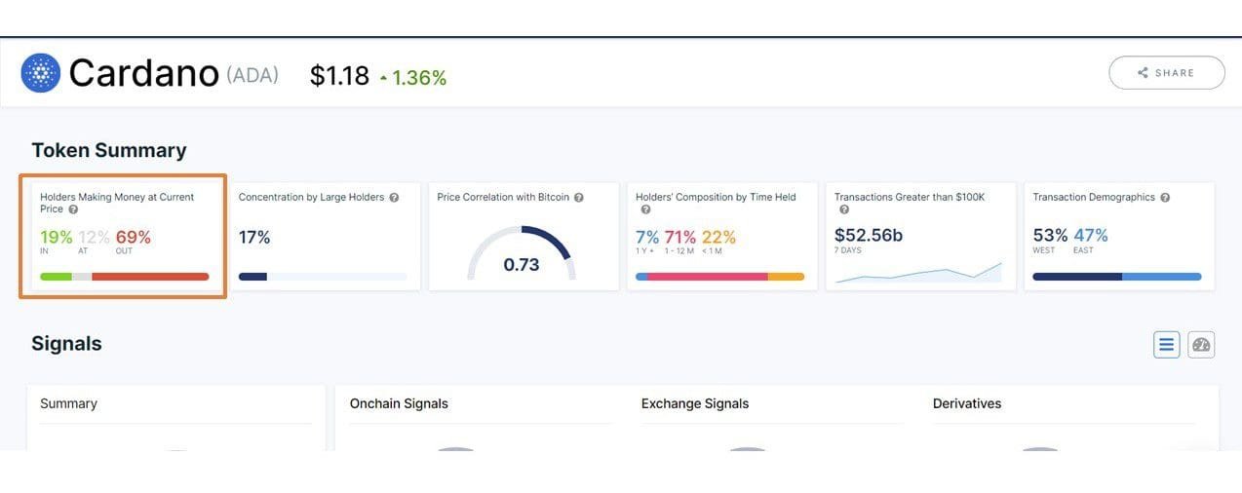Select the Derivatives section heading
Viewport: 1242px width, 493px height.
click(x=966, y=403)
